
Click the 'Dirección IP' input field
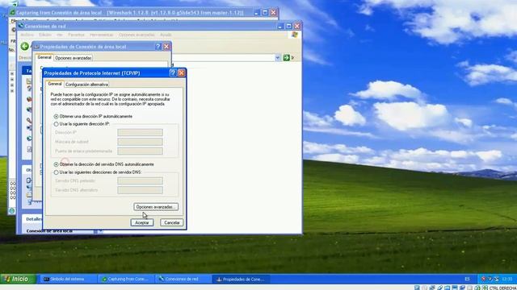(140, 132)
